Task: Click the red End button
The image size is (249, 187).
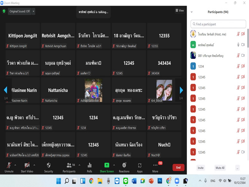Action: point(178,167)
